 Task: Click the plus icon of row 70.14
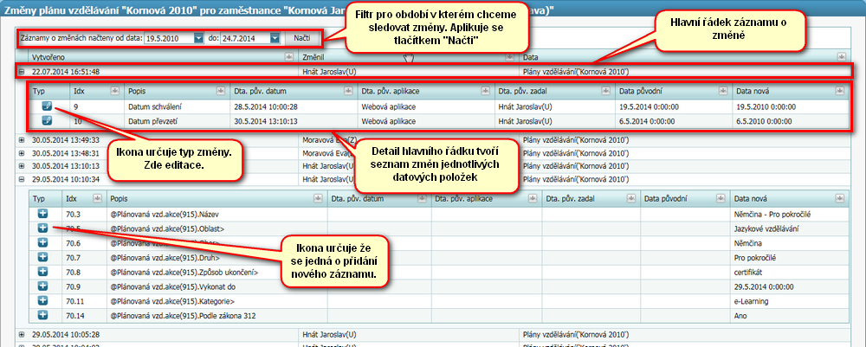[43, 316]
